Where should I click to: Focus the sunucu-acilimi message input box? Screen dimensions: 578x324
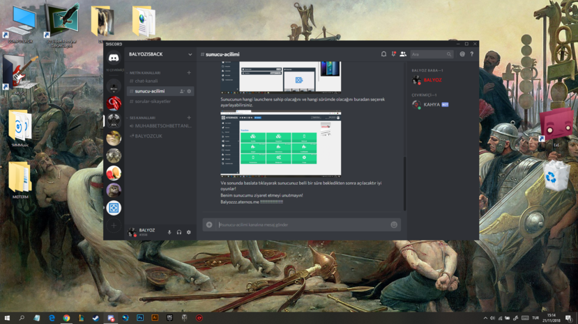[303, 225]
